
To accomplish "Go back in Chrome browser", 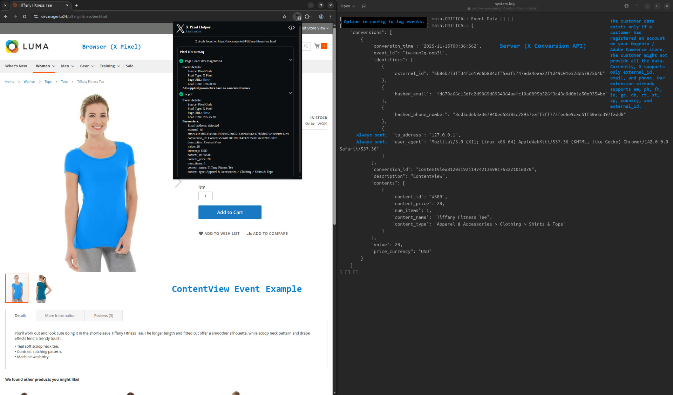I will coord(6,16).
